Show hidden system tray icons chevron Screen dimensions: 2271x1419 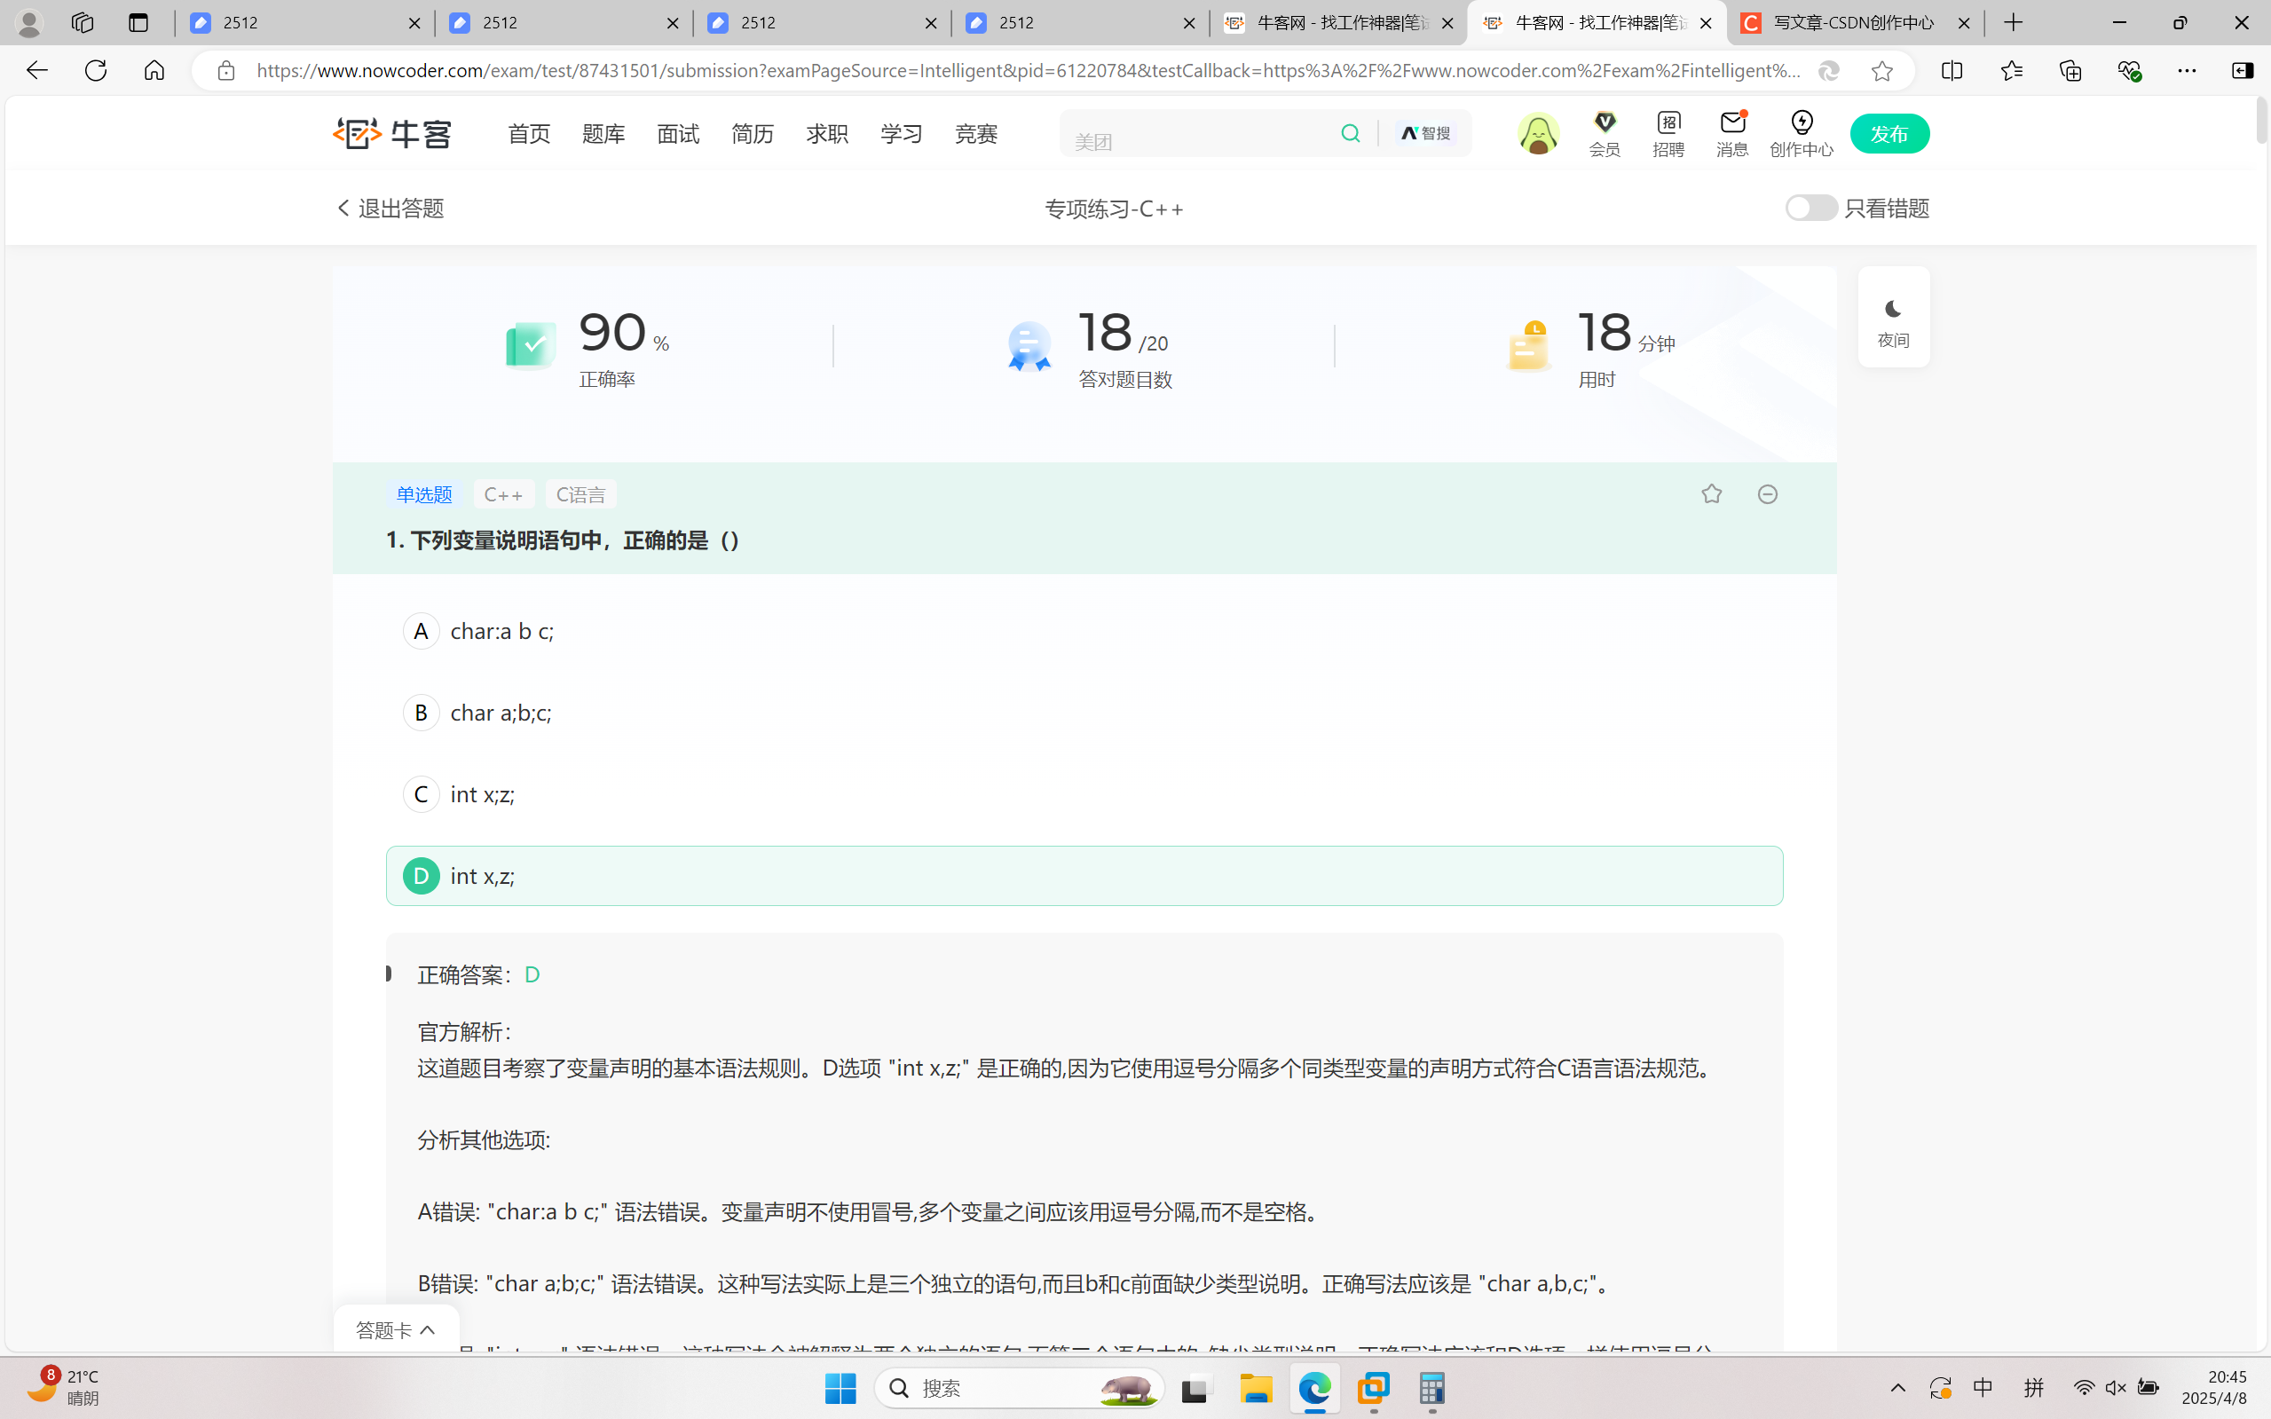(1897, 1387)
